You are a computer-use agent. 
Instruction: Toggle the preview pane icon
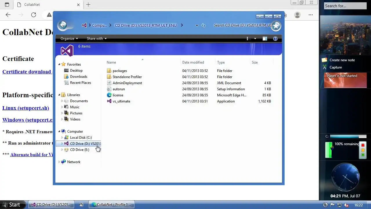coord(265,39)
